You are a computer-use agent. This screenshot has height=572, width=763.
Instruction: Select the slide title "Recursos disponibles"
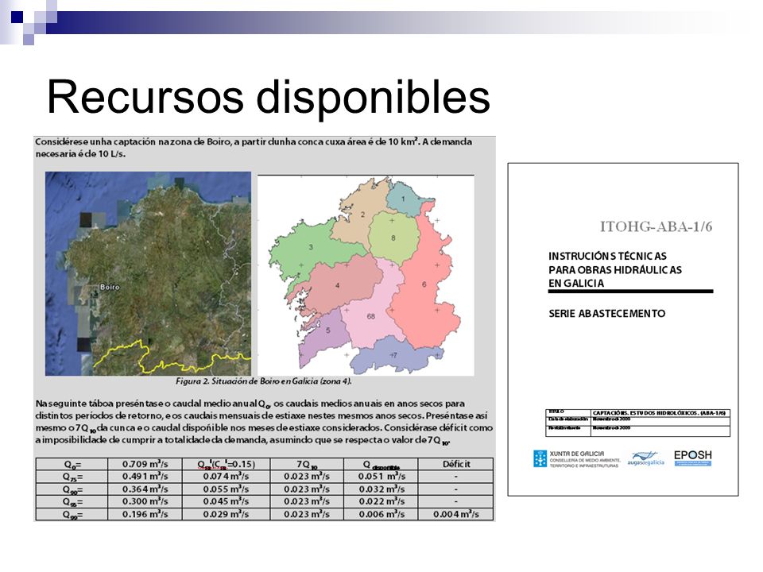[x=268, y=97]
